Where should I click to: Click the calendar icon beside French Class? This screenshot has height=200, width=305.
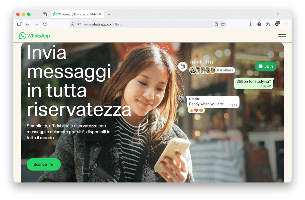pyautogui.click(x=183, y=66)
